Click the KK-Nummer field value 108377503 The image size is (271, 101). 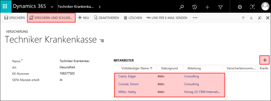[67, 73]
